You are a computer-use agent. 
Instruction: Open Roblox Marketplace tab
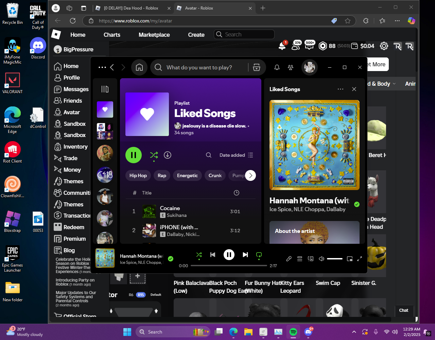[154, 35]
